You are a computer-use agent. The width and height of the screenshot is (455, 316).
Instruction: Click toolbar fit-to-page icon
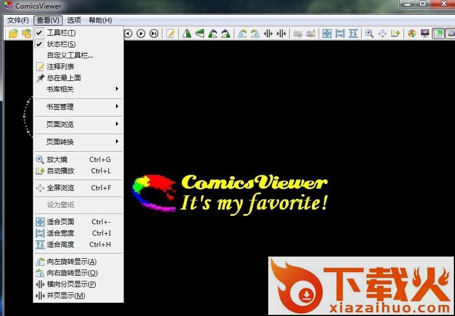[x=327, y=33]
